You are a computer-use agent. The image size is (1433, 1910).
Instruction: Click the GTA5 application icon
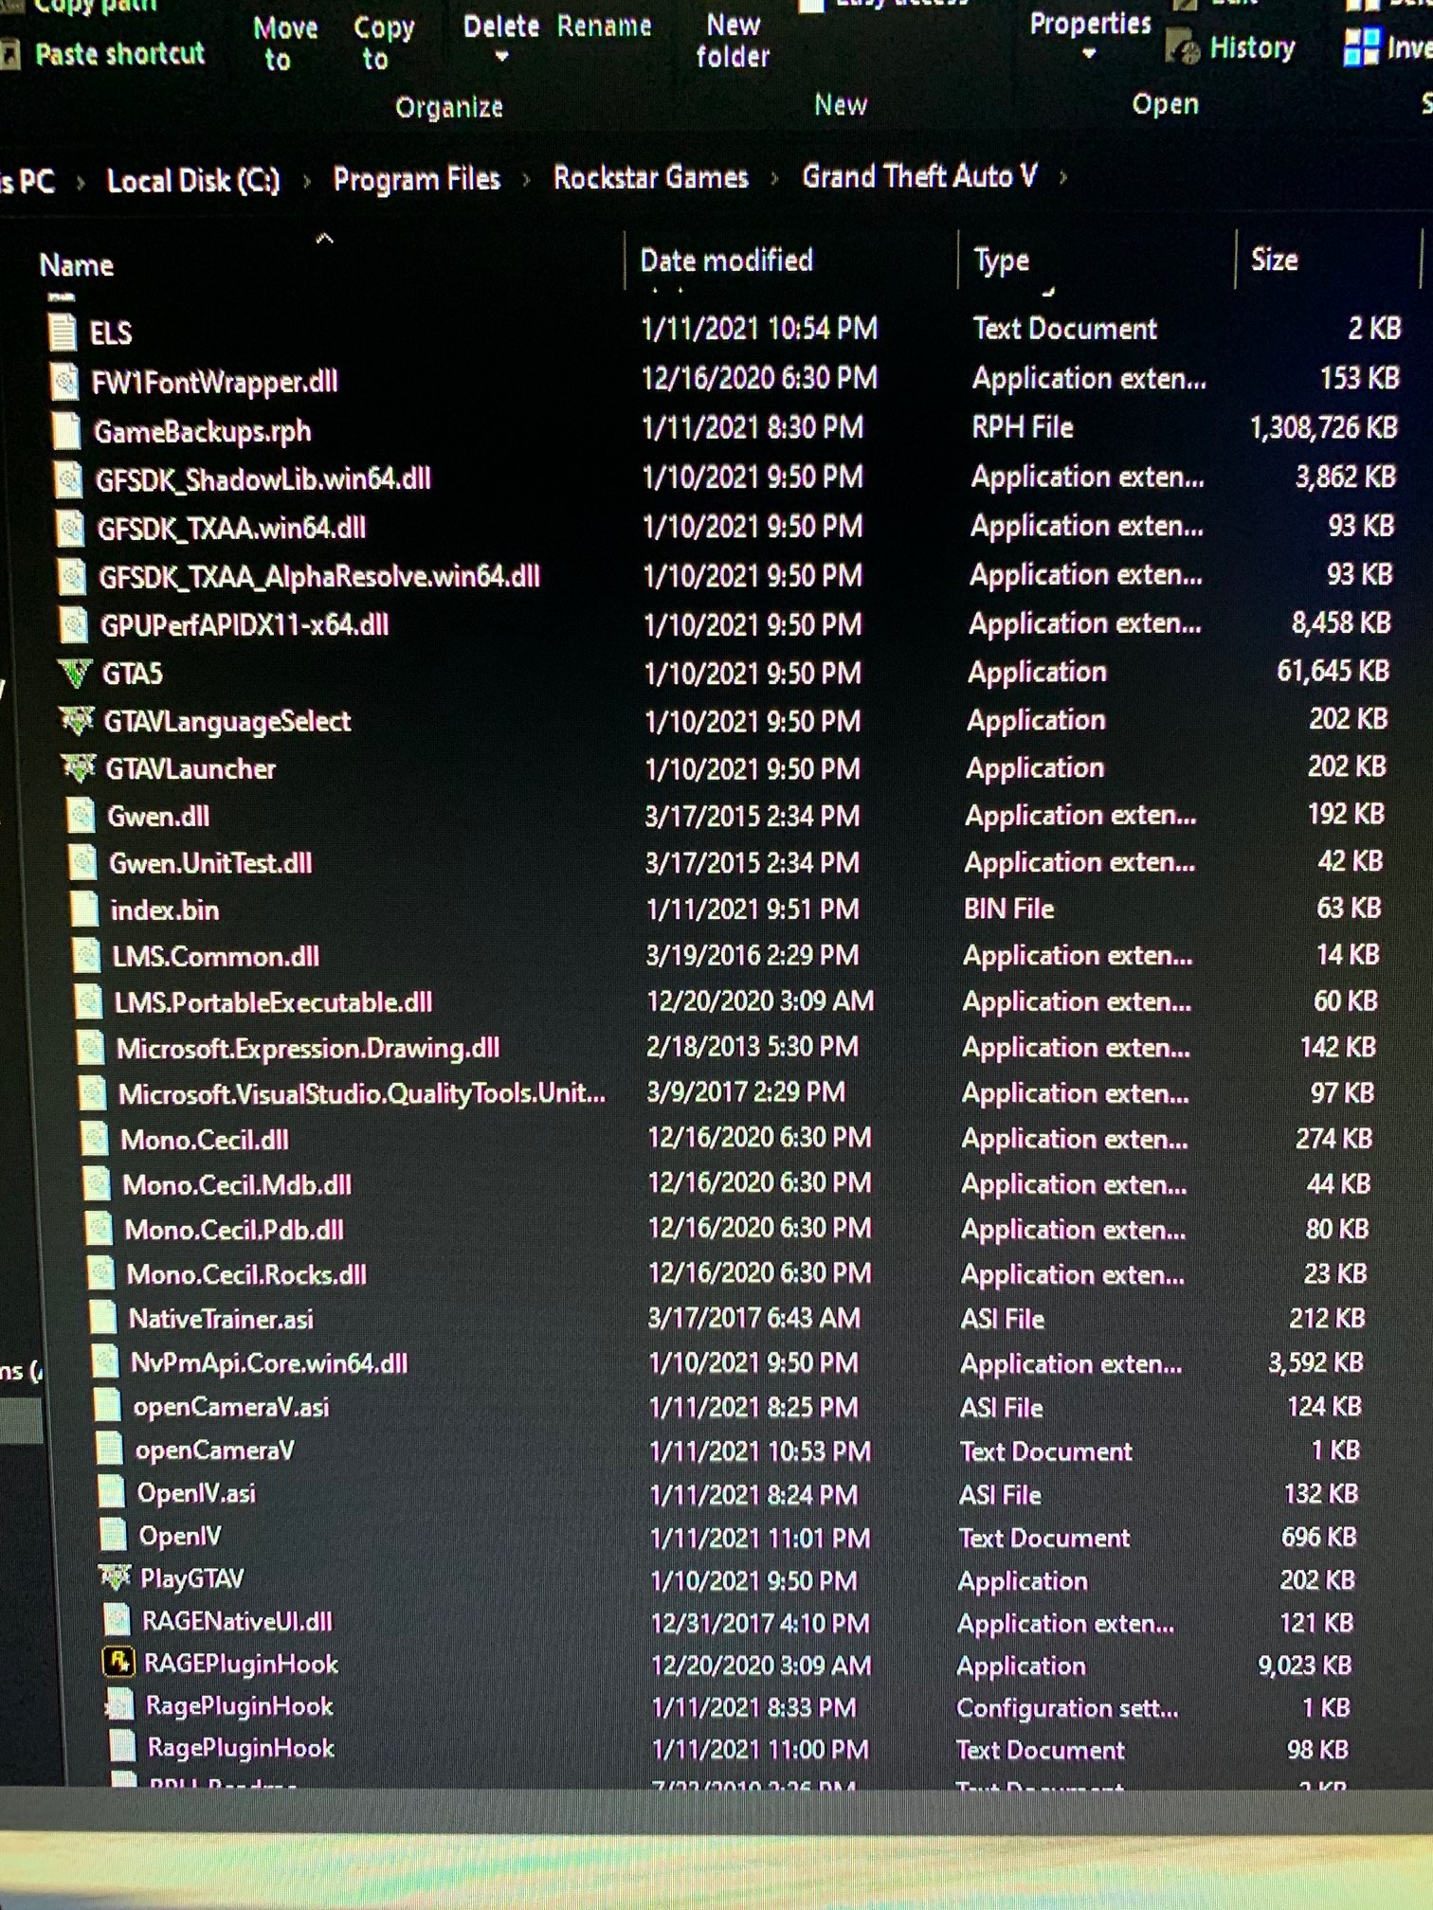point(75,673)
